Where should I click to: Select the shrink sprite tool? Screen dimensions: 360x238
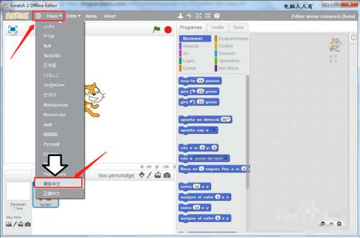[208, 16]
